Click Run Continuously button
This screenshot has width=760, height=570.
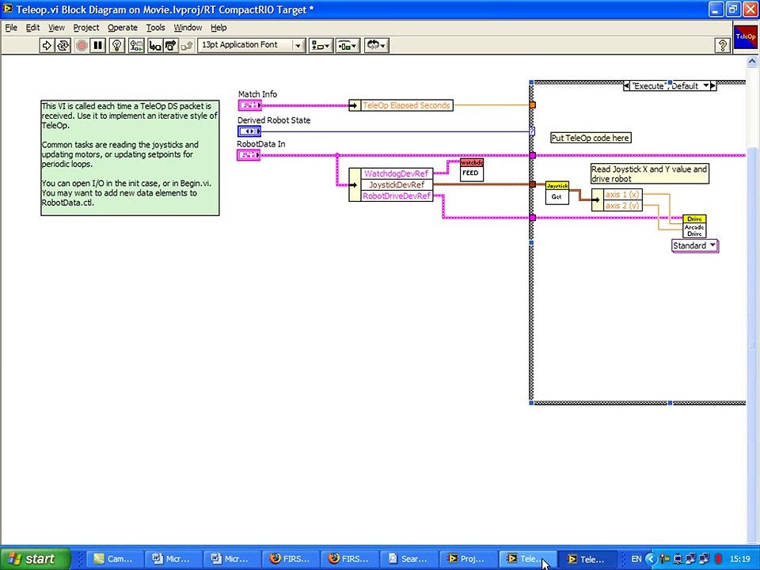pos(63,46)
